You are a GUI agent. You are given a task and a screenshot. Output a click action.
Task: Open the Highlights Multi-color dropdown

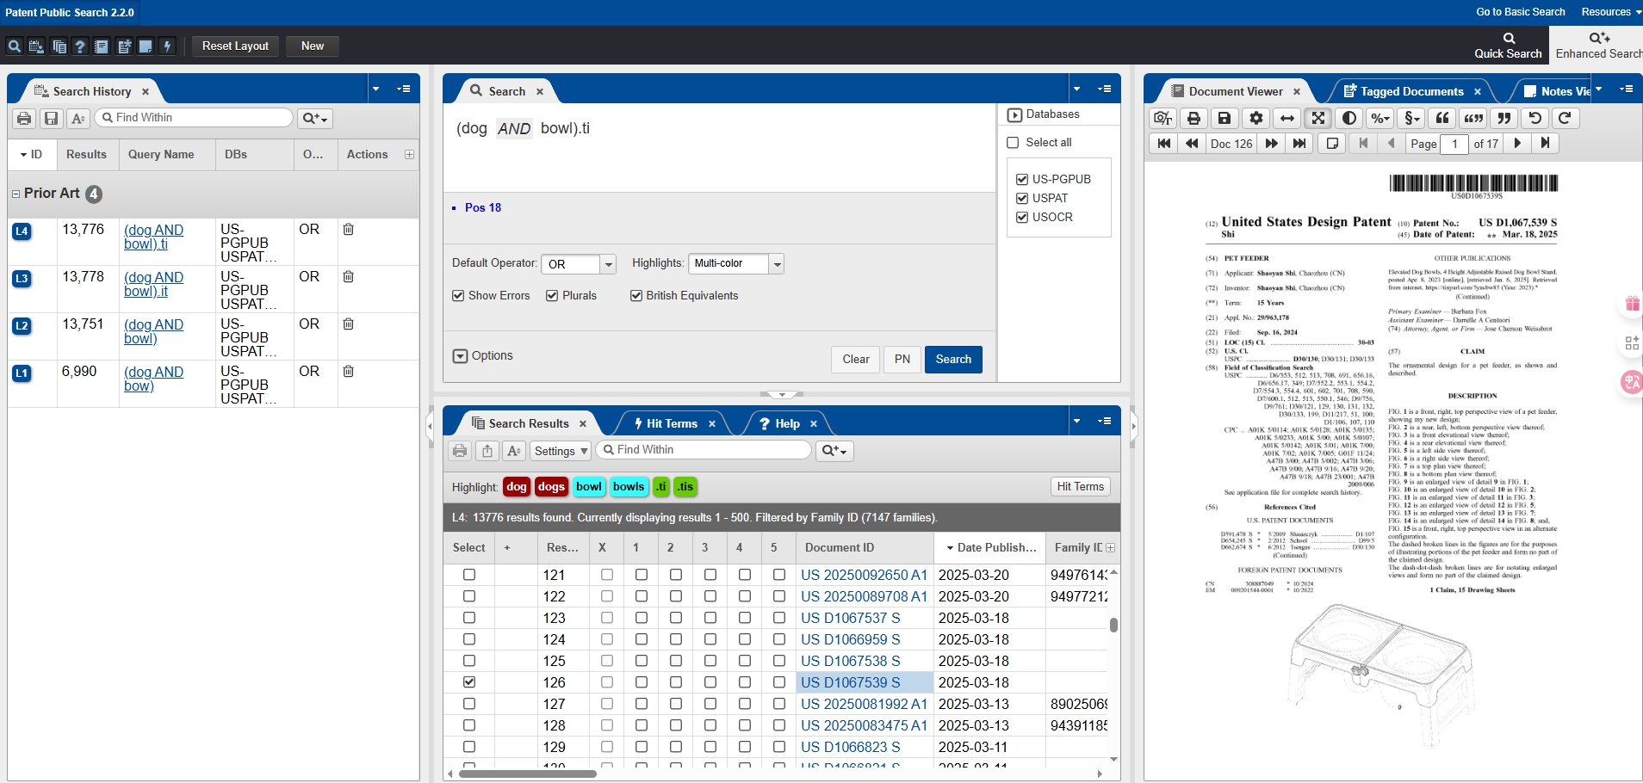pos(777,264)
